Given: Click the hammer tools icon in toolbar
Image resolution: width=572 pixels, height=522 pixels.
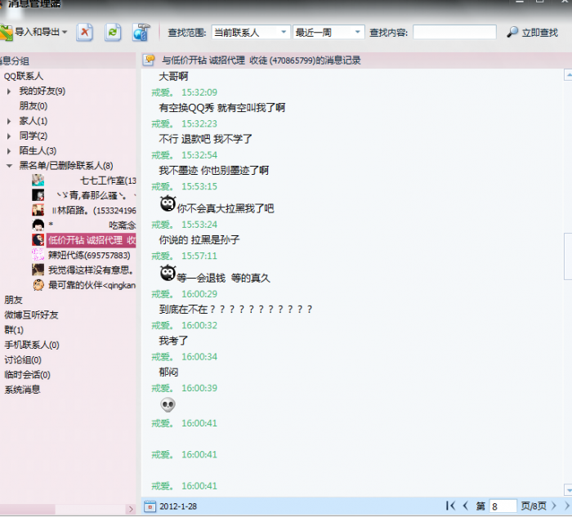Looking at the screenshot, I should click(x=141, y=33).
